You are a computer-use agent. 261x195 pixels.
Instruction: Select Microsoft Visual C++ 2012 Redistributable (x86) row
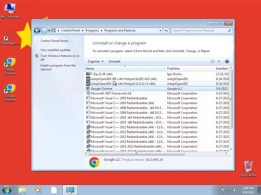[157, 132]
